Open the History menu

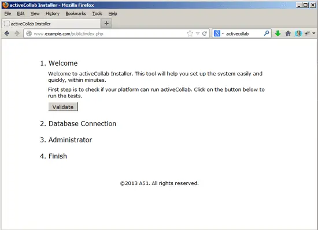[52, 13]
